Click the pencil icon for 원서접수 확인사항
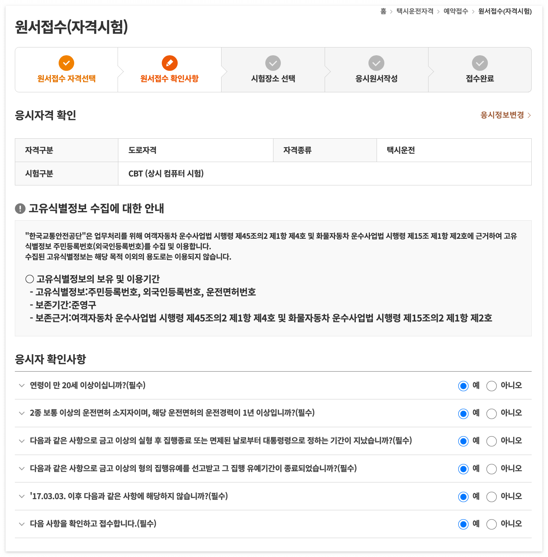548x557 pixels. coord(170,63)
